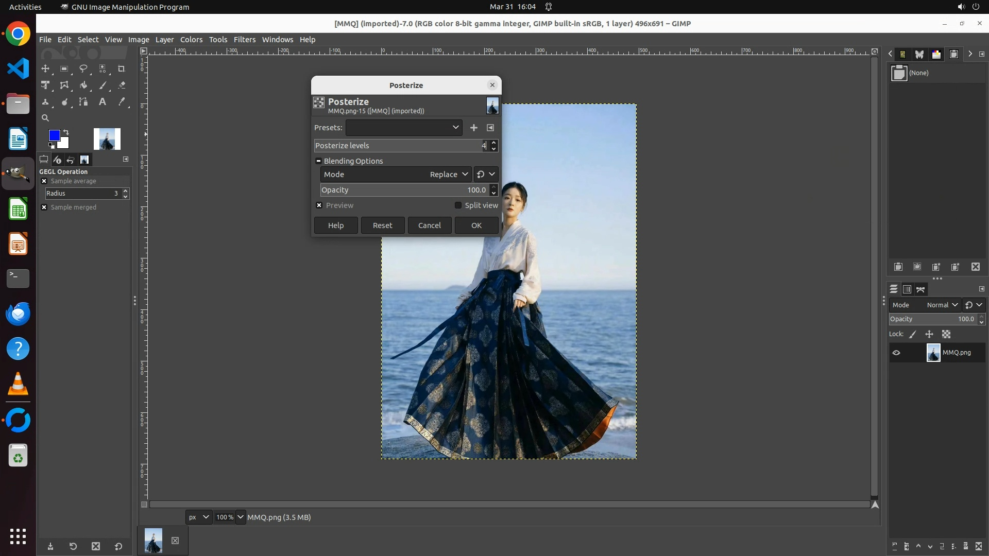Select the Color Picker eyedropper tool

click(122, 102)
